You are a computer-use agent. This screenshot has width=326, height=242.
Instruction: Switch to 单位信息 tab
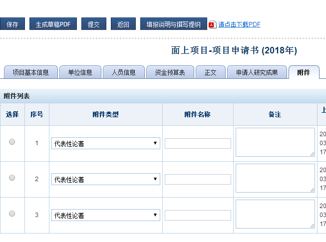tap(80, 72)
